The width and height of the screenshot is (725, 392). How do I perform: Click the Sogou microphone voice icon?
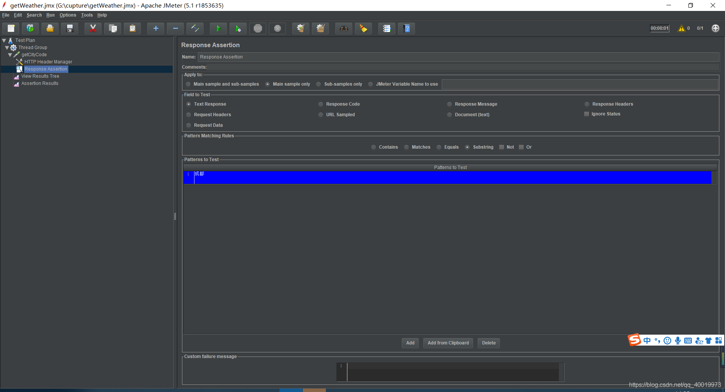tap(678, 341)
